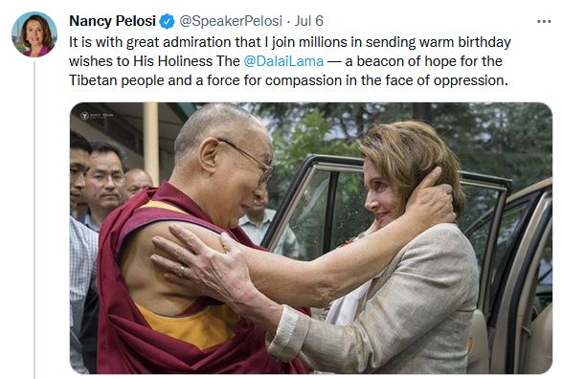Open Nancy Pelosi's round profile avatar

click(x=34, y=34)
